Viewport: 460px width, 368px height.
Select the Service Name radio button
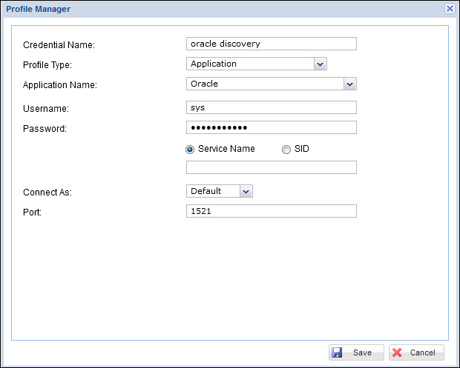191,149
